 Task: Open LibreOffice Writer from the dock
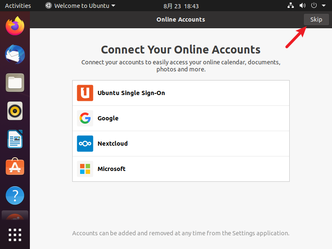tap(15, 139)
